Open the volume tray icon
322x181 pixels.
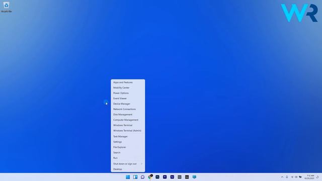tap(296, 177)
